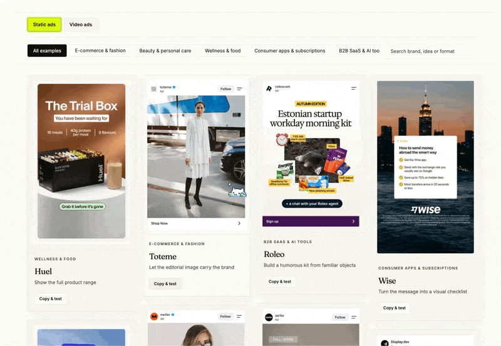Open the Toteme card title
This screenshot has width=501, height=346.
pyautogui.click(x=163, y=256)
